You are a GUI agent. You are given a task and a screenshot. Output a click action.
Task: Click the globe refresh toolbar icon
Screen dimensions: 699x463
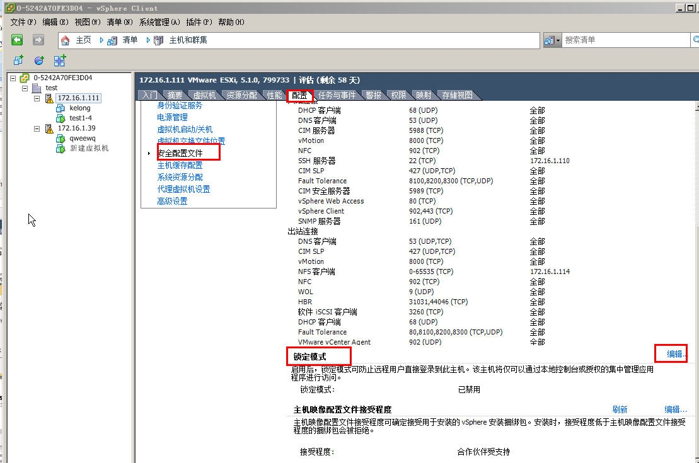coord(39,60)
